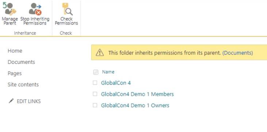Click Stop Inheriting Permissions icon
Image resolution: width=267 pixels, height=132 pixels.
(35, 9)
